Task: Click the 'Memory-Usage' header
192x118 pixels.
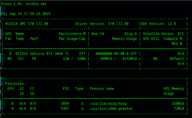Action: (124, 39)
